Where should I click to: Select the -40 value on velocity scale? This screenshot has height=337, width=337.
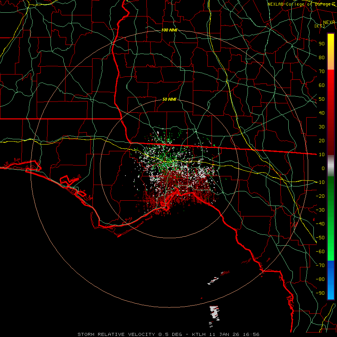(x=320, y=224)
